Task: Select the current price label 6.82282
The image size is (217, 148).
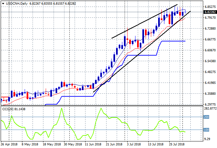Action: click(x=210, y=12)
